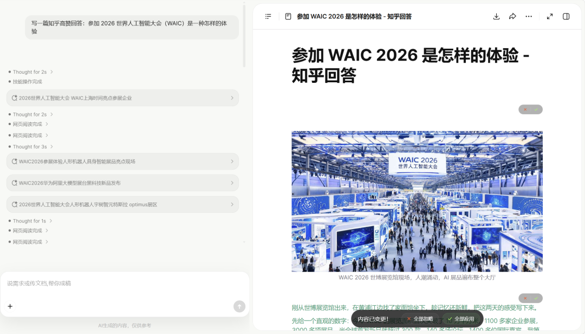Expand the 'Thought for 3s' step
The height and width of the screenshot is (334, 585).
coord(30,147)
